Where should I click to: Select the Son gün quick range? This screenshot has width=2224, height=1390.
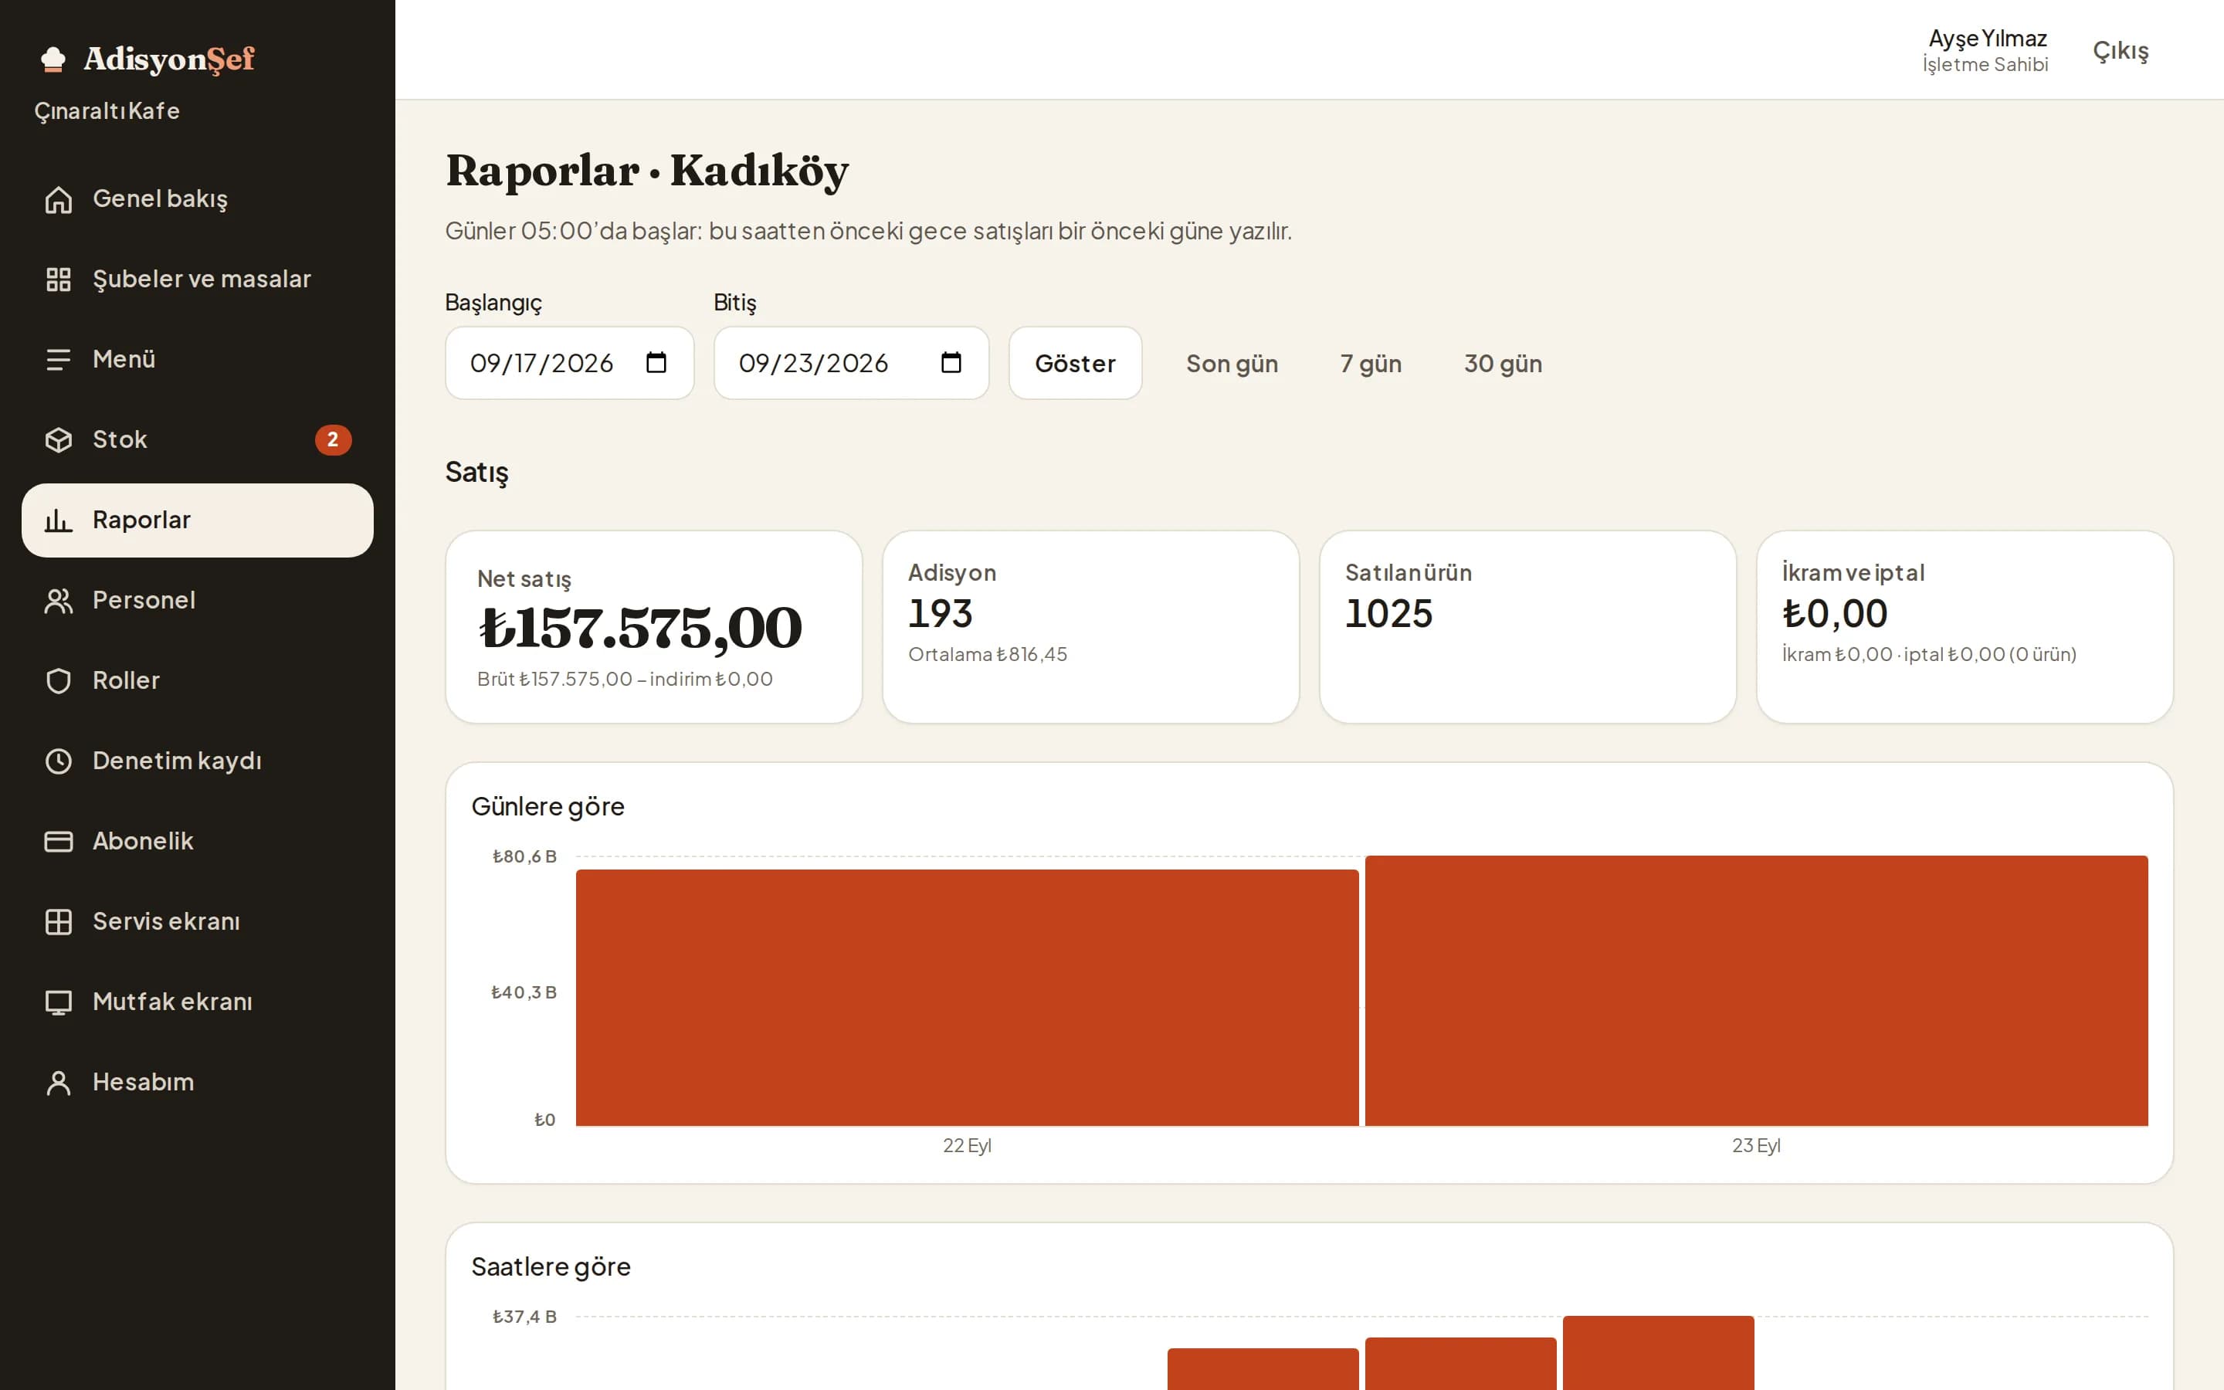1232,364
